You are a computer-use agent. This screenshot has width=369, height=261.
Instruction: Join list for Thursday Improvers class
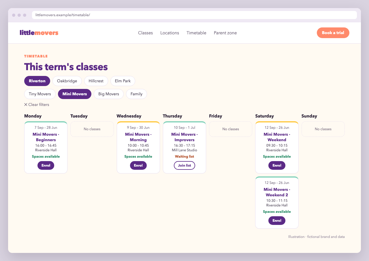184,165
